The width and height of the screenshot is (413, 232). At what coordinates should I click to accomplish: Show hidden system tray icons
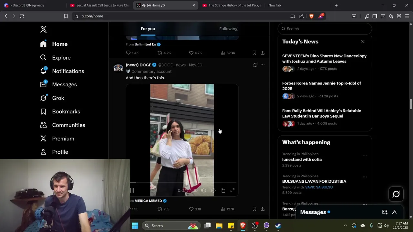345,226
